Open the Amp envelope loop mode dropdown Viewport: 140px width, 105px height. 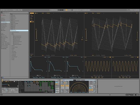click(46, 57)
